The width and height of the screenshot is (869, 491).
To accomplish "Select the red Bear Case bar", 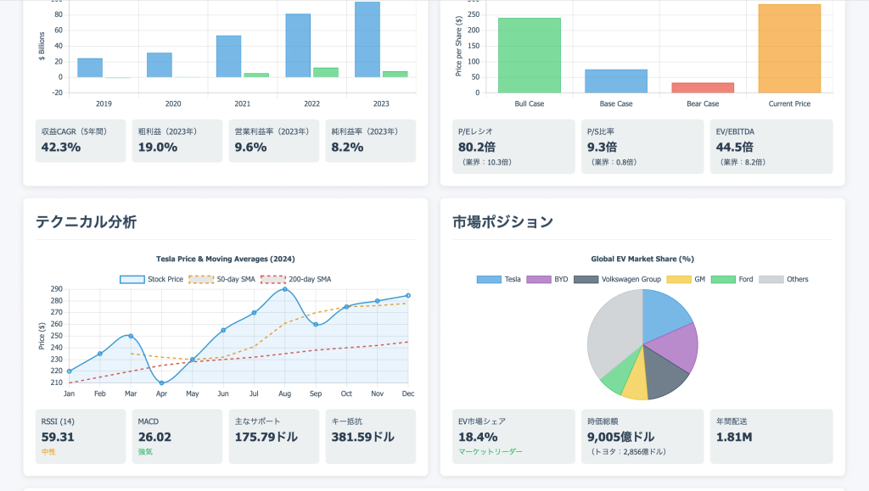I will (703, 87).
